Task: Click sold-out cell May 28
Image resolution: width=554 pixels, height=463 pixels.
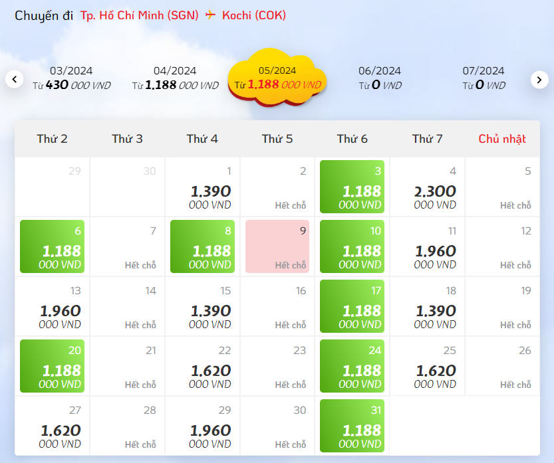Action: (x=127, y=426)
